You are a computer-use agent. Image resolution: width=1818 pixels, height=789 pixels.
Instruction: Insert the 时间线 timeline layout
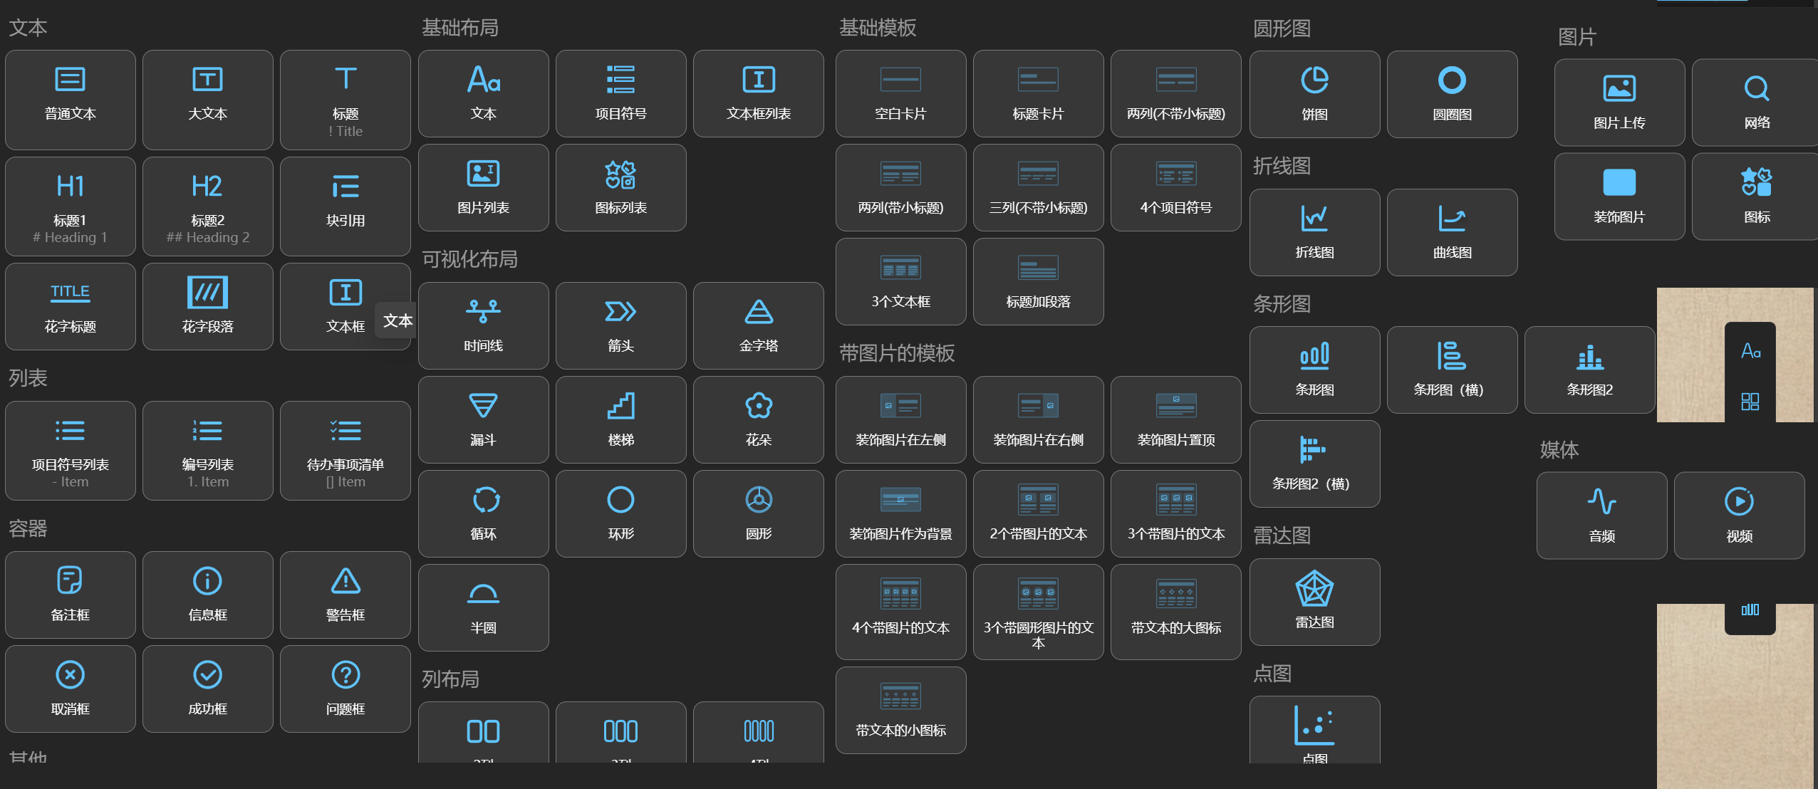(x=483, y=325)
